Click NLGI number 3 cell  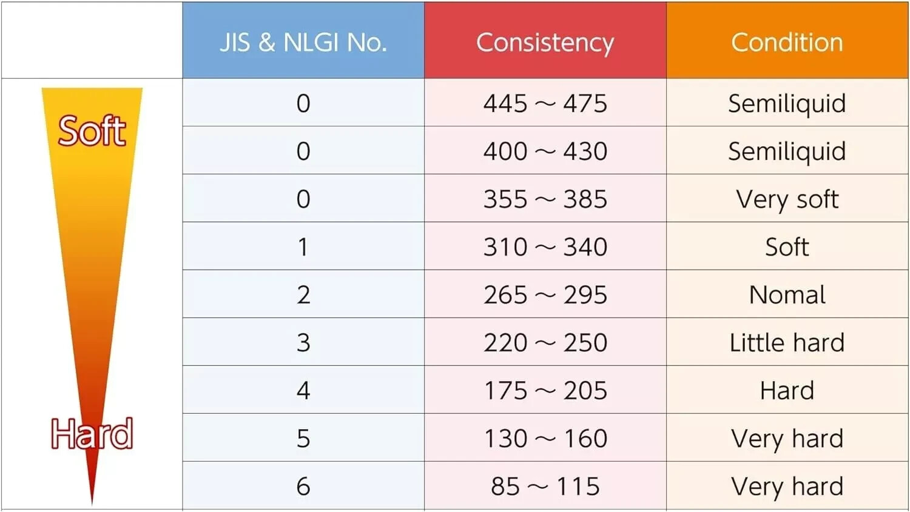(303, 342)
